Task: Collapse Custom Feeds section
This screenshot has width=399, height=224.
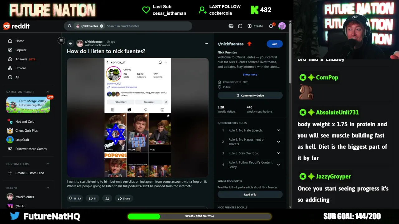Action: tap(48, 164)
